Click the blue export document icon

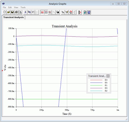pos(89,12)
